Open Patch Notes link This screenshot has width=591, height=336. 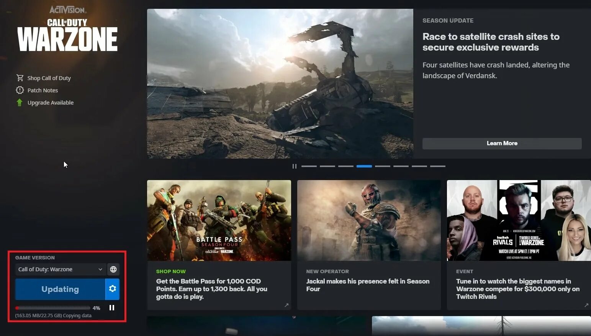click(x=43, y=90)
